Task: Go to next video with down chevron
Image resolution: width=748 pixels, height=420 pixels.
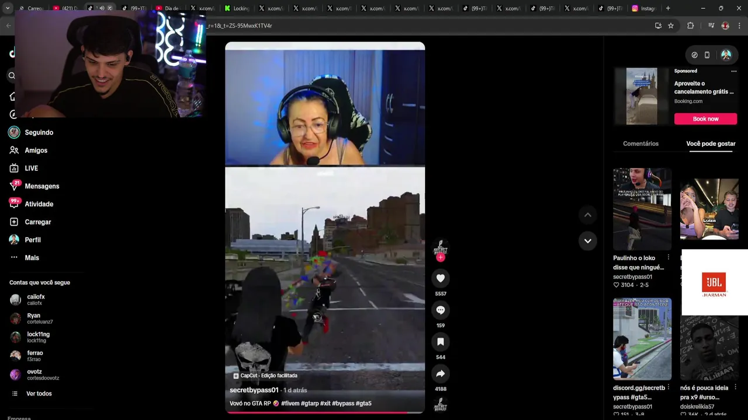Action: pyautogui.click(x=588, y=240)
